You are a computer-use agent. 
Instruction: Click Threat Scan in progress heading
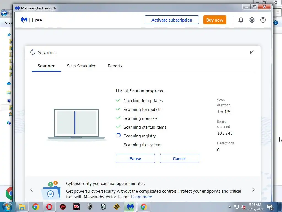[x=141, y=91]
